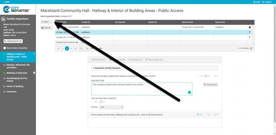276x135 pixels.
Task: Open Housekeeping and Fire Control checklist
Action: pyautogui.click(x=17, y=79)
